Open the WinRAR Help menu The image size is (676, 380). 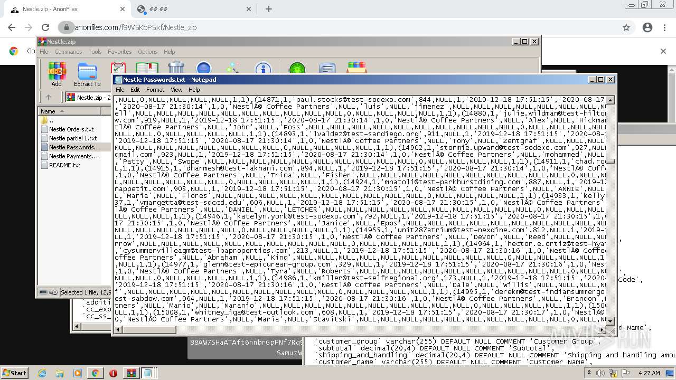pyautogui.click(x=169, y=52)
